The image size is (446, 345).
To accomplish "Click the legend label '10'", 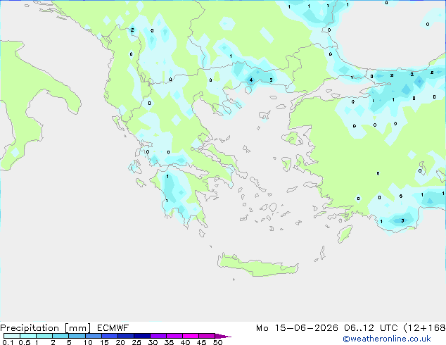I will click(x=88, y=342).
